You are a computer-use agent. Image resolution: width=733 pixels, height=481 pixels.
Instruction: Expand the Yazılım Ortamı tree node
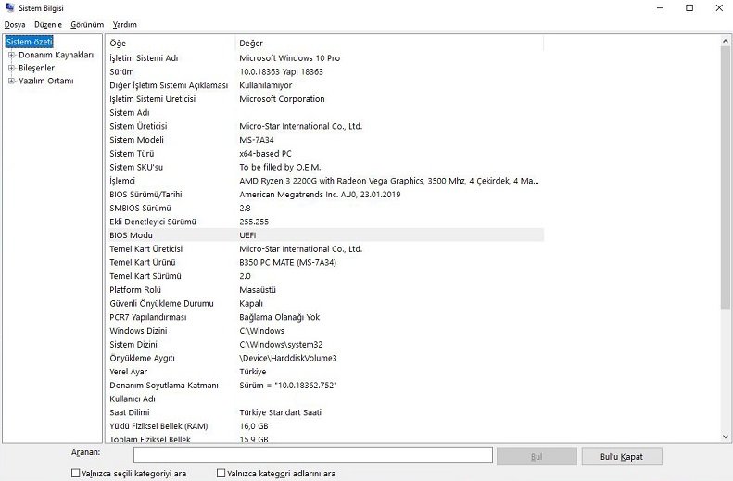[11, 81]
